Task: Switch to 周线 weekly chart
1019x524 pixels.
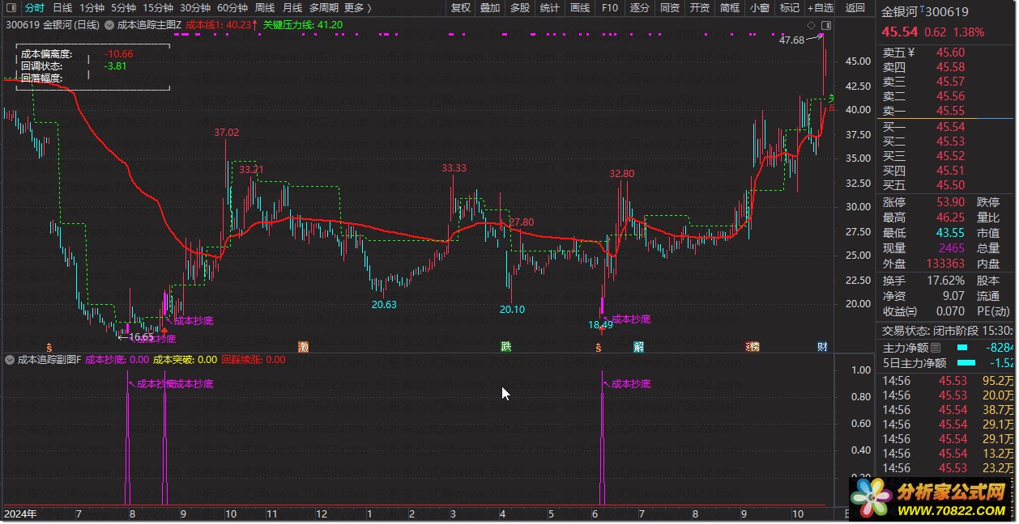Action: 265,8
